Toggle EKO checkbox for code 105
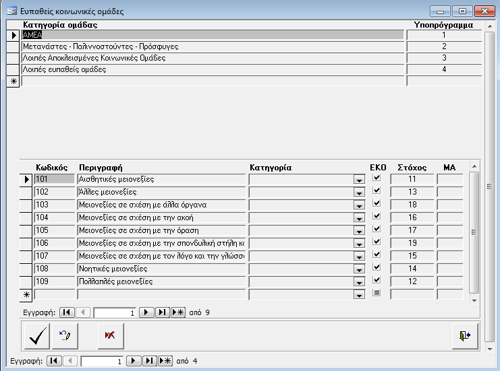Image resolution: width=500 pixels, height=371 pixels. [377, 230]
